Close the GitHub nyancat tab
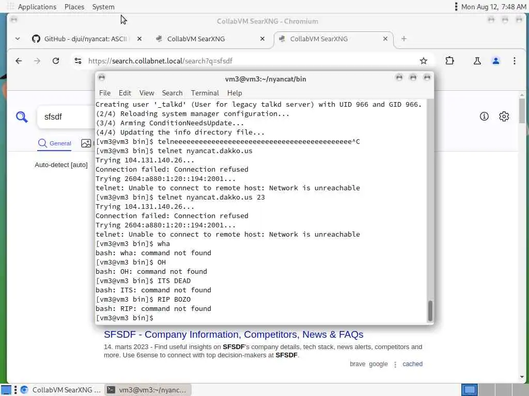The width and height of the screenshot is (529, 396). click(x=139, y=39)
